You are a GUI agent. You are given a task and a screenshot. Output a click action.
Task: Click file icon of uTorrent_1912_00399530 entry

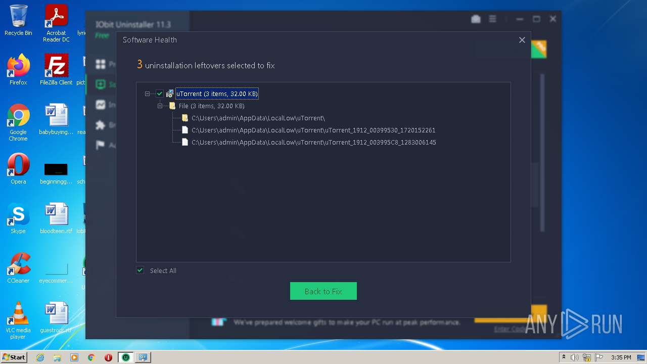tap(185, 130)
